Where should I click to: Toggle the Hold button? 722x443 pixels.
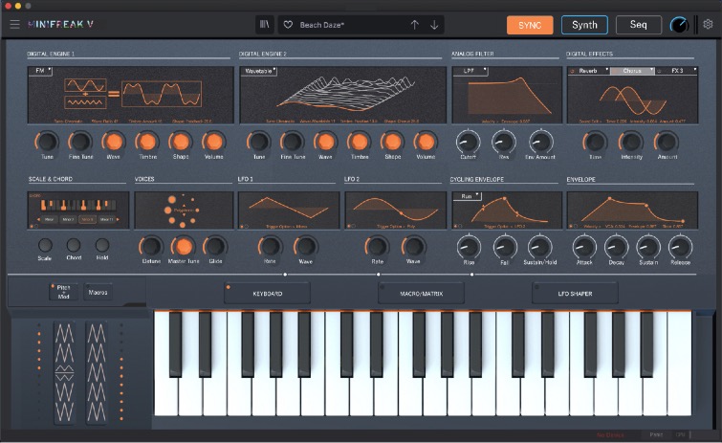point(102,245)
